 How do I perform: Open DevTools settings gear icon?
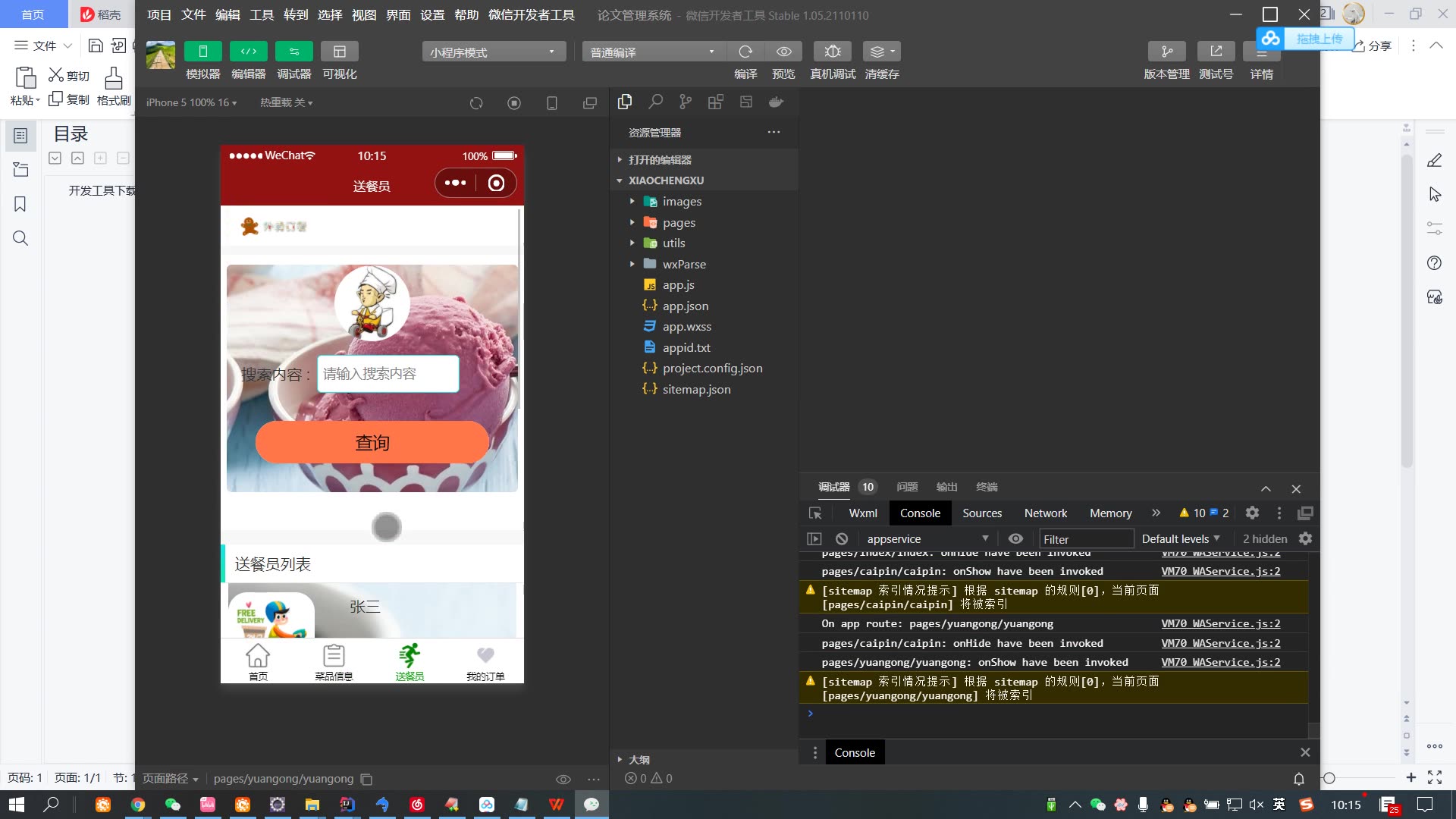pyautogui.click(x=1252, y=513)
